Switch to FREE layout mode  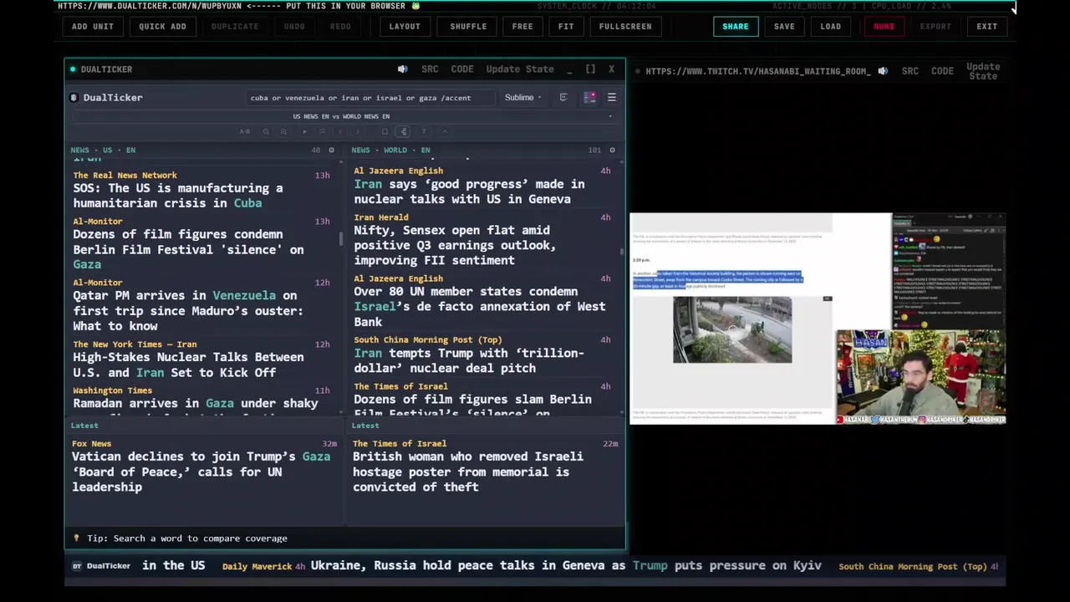(x=522, y=26)
